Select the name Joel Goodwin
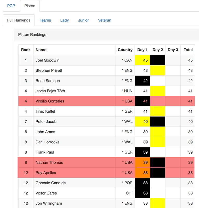Image resolution: width=199 pixels, height=208 pixels. [x=48, y=60]
